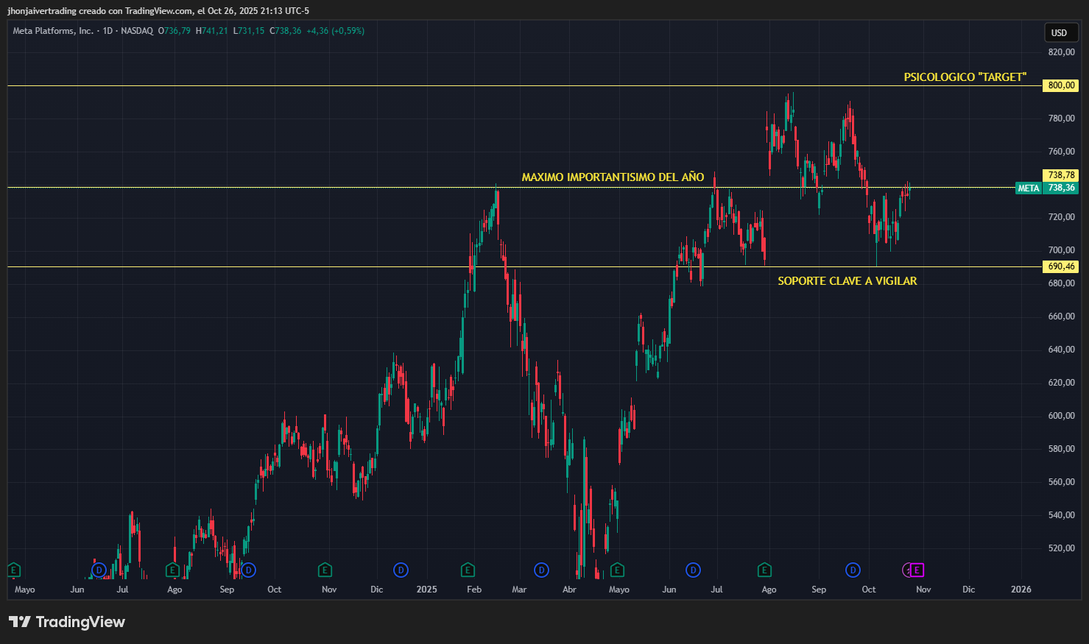This screenshot has width=1089, height=644.
Task: Click the dividend marker between Sep and Oct 2024
Action: pyautogui.click(x=248, y=570)
